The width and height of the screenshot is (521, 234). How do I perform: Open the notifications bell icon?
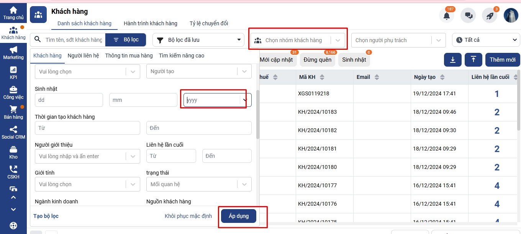pos(446,16)
